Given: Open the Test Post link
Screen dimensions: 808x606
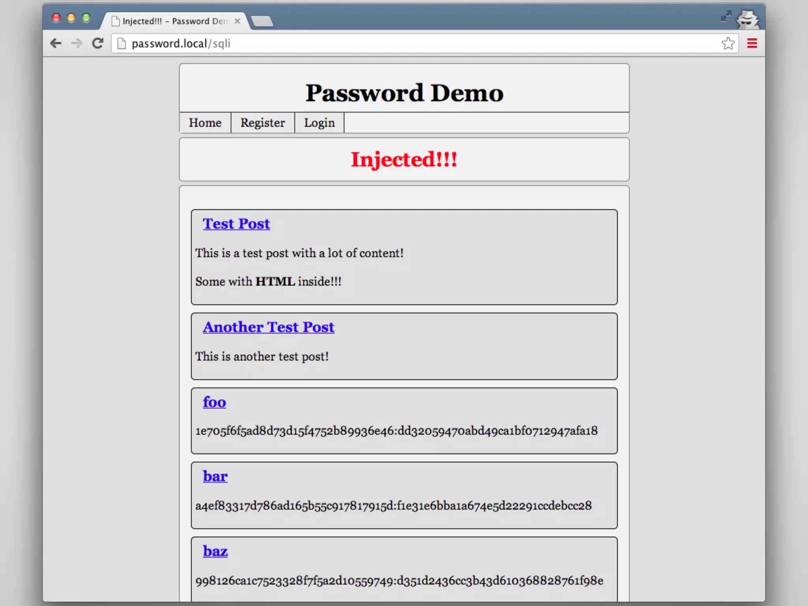Looking at the screenshot, I should click(x=236, y=224).
